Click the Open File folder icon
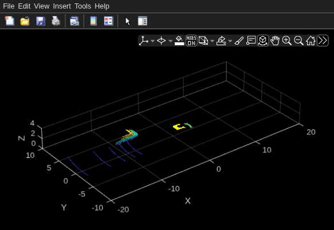334x230 pixels. pos(25,21)
